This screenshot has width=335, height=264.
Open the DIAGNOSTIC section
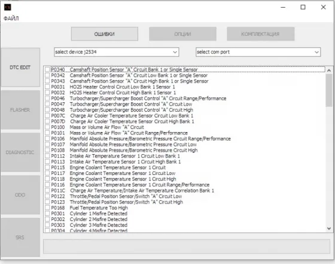[x=20, y=152]
